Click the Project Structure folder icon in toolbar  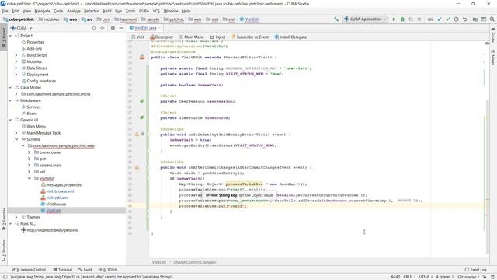(475, 19)
